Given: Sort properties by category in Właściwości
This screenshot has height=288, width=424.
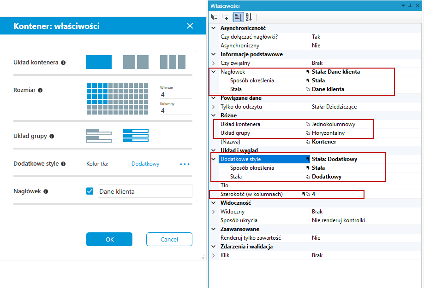Looking at the screenshot, I should pos(238,17).
